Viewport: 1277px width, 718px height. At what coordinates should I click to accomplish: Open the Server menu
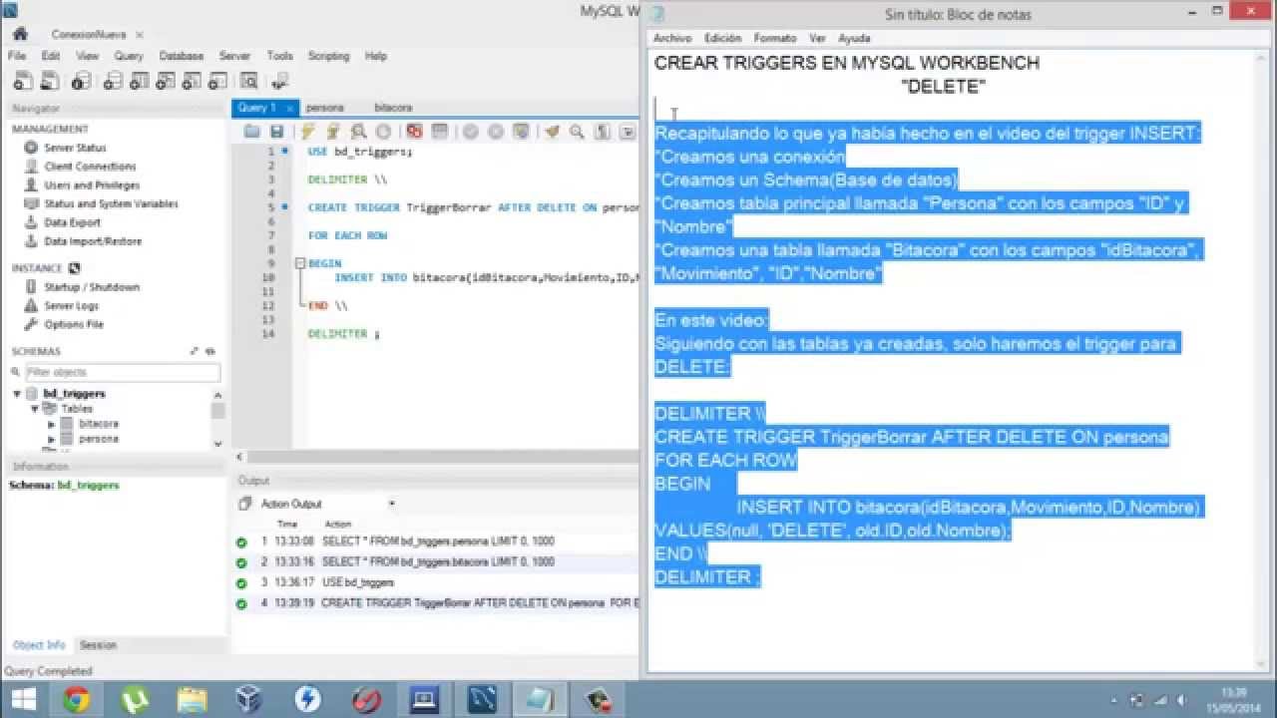pyautogui.click(x=235, y=56)
